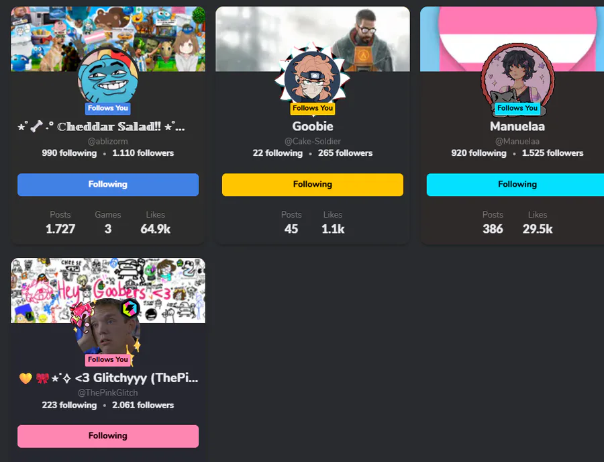Open Goobie's Half-Life banner image
The image size is (604, 462).
pyautogui.click(x=312, y=39)
